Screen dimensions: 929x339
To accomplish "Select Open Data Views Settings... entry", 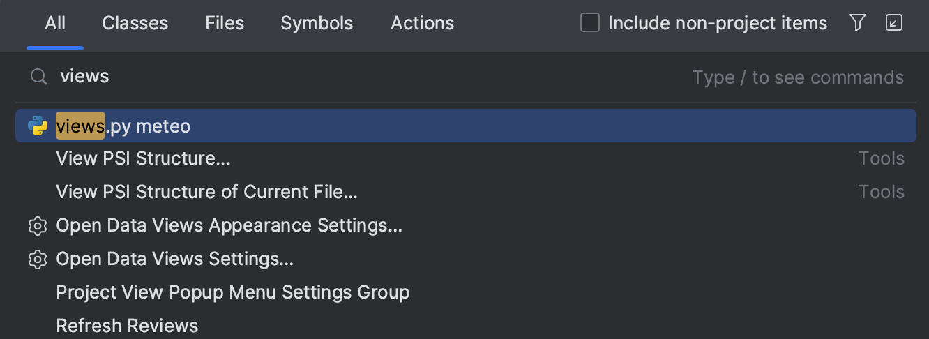I will tap(174, 259).
